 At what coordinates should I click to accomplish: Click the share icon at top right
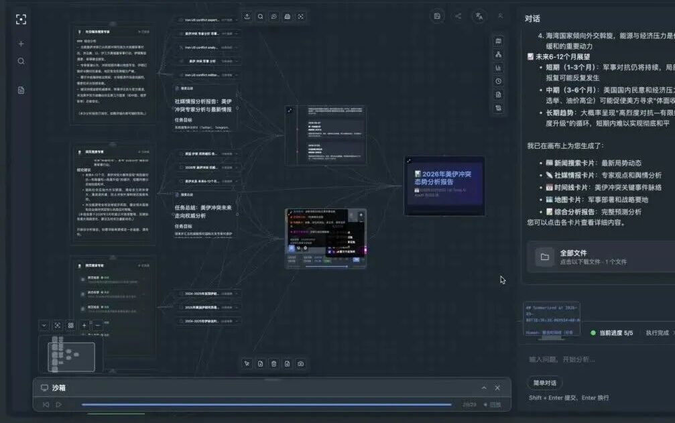pos(458,16)
